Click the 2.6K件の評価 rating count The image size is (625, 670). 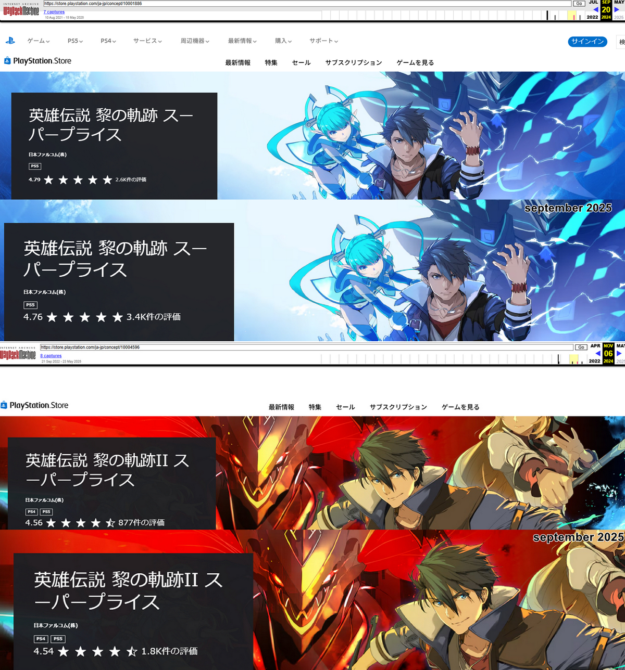(x=131, y=179)
